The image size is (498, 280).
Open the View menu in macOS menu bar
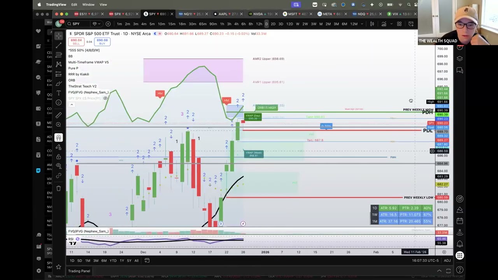point(103,5)
